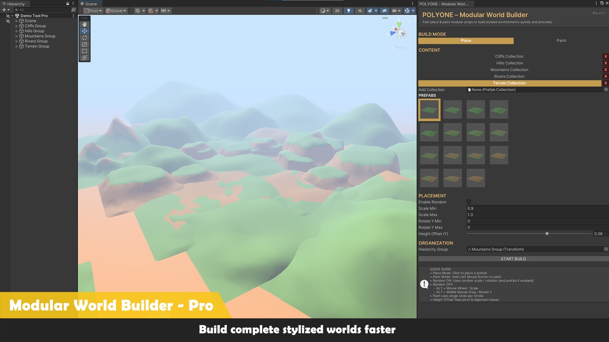Image resolution: width=609 pixels, height=342 pixels.
Task: Click Rotate Y Min field
Action: pos(538,221)
